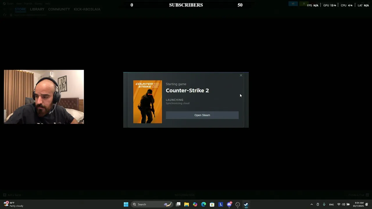Open the COMMUNITY tab
Screen dimensions: 372x209
pos(59,9)
